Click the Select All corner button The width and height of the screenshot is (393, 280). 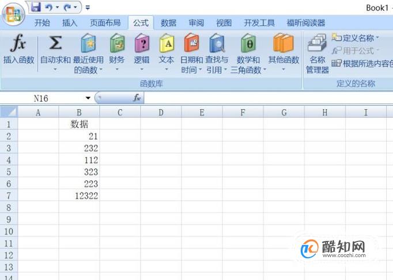click(9, 112)
